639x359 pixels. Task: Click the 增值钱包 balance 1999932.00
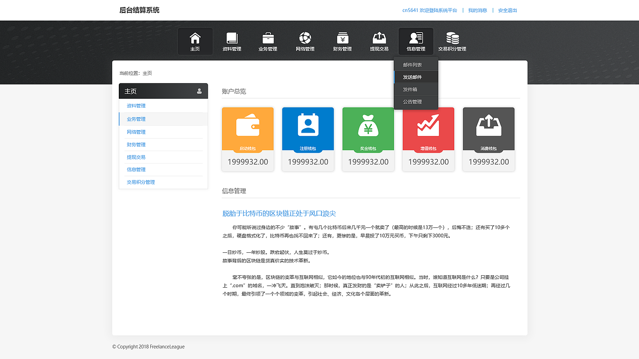[x=428, y=162]
